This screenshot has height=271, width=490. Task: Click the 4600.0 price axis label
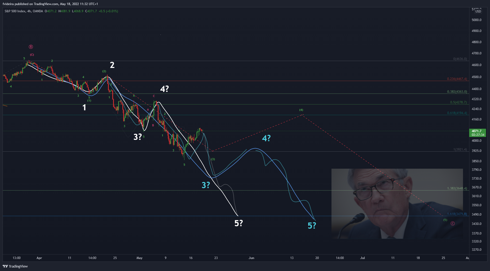tap(477, 65)
